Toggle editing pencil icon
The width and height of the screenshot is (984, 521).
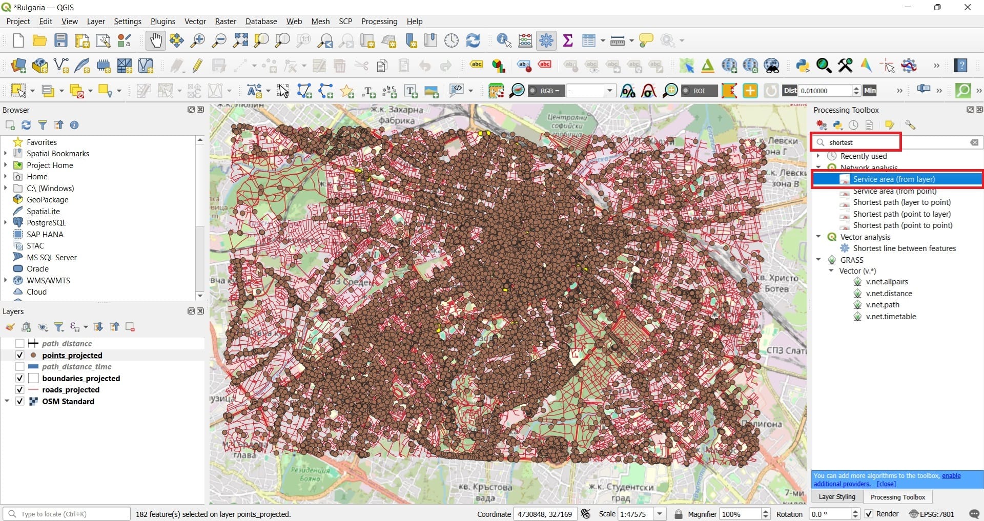pyautogui.click(x=198, y=66)
